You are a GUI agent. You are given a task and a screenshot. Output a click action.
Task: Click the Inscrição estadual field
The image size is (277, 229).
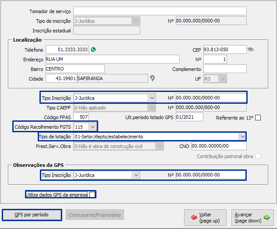(x=107, y=30)
